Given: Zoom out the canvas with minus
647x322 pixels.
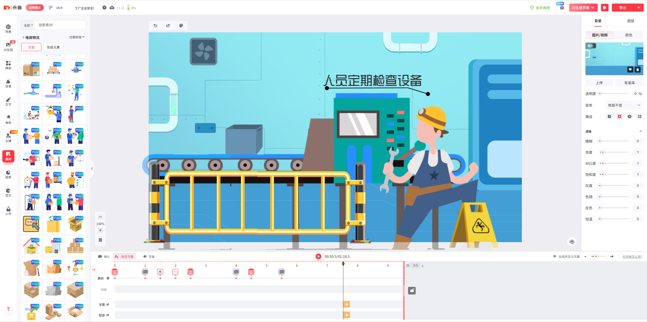Looking at the screenshot, I should 100,217.
